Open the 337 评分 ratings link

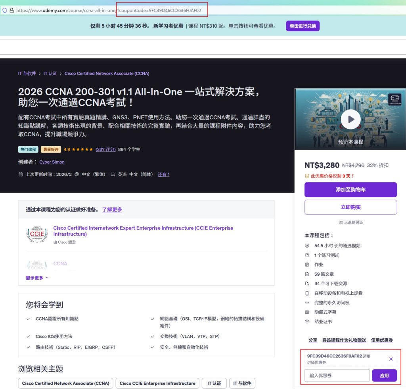105,149
